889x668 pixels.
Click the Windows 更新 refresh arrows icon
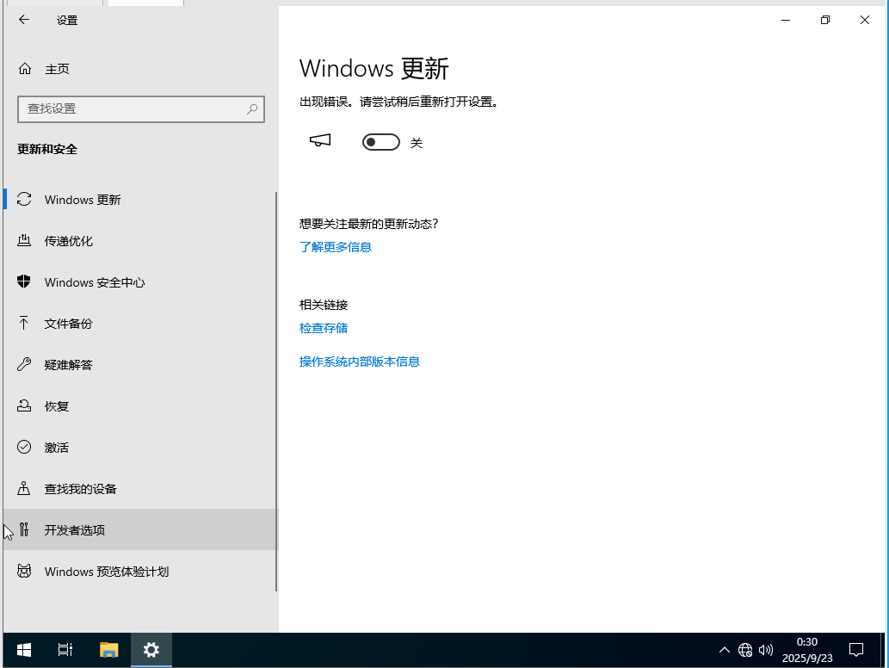(24, 199)
